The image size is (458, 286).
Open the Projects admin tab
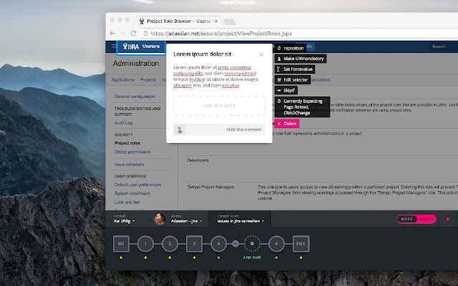pos(148,79)
